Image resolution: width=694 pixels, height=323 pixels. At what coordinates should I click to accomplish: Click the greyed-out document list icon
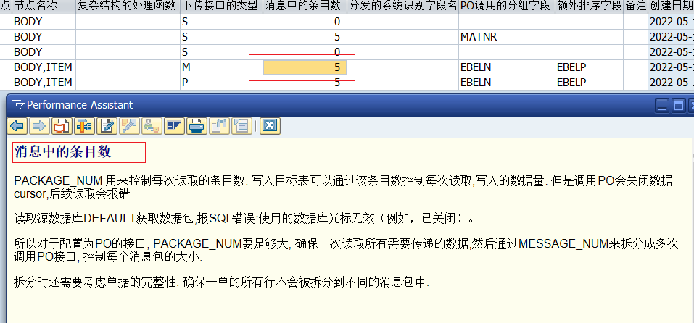pyautogui.click(x=241, y=126)
